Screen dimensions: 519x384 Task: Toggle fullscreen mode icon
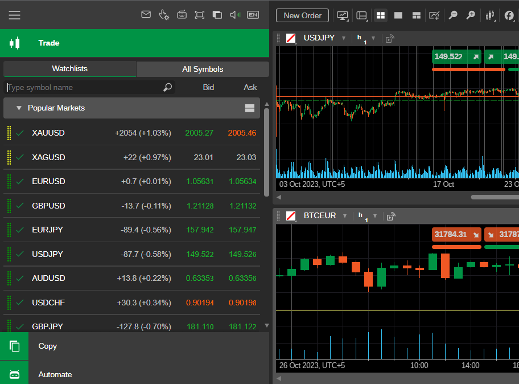tap(199, 15)
